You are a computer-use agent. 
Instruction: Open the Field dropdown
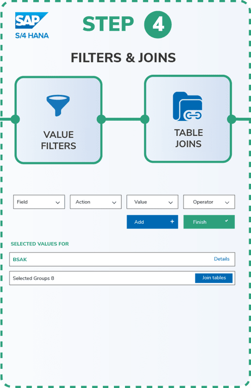pyautogui.click(x=39, y=202)
